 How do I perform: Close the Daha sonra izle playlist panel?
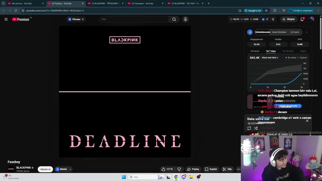coord(307,121)
